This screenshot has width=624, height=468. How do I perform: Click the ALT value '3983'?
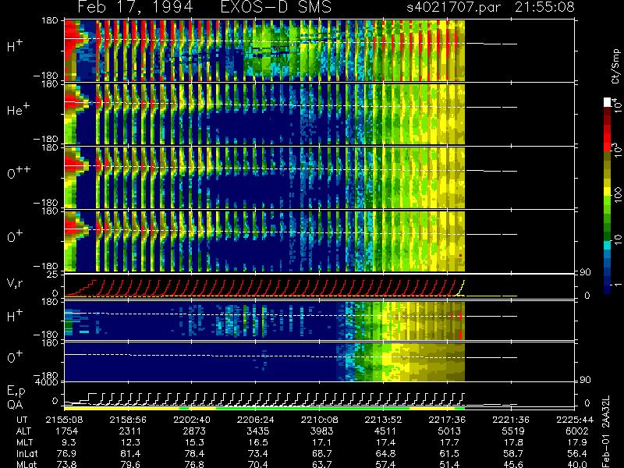tap(321, 431)
